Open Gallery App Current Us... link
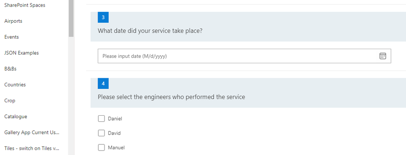The image size is (406, 155). coord(32,133)
